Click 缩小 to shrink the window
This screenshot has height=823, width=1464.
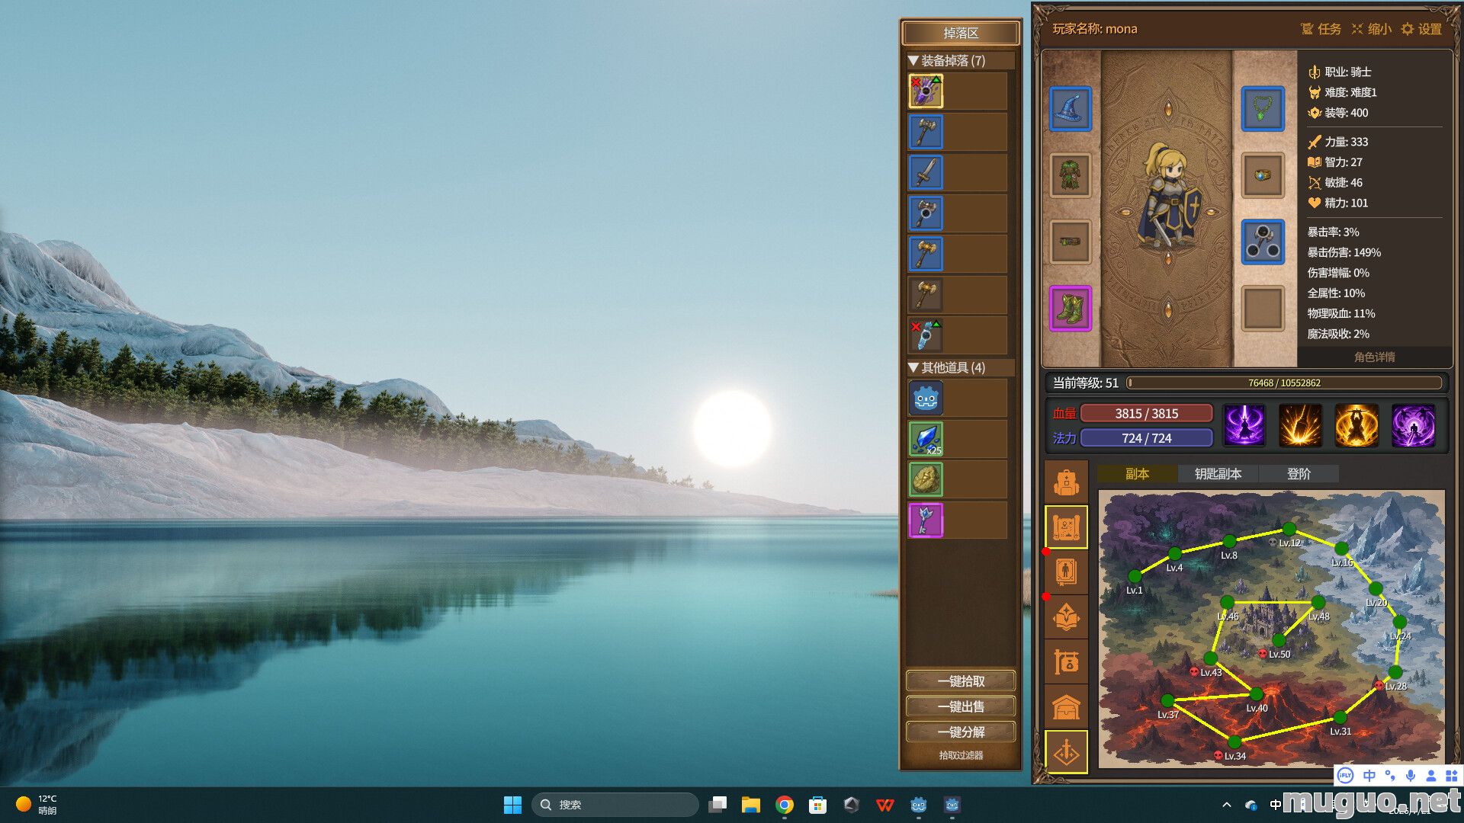click(x=1371, y=29)
